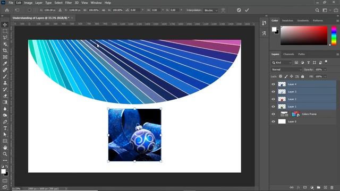Switch to the Channels tab
Screen dimensions: 340x191
click(x=288, y=54)
